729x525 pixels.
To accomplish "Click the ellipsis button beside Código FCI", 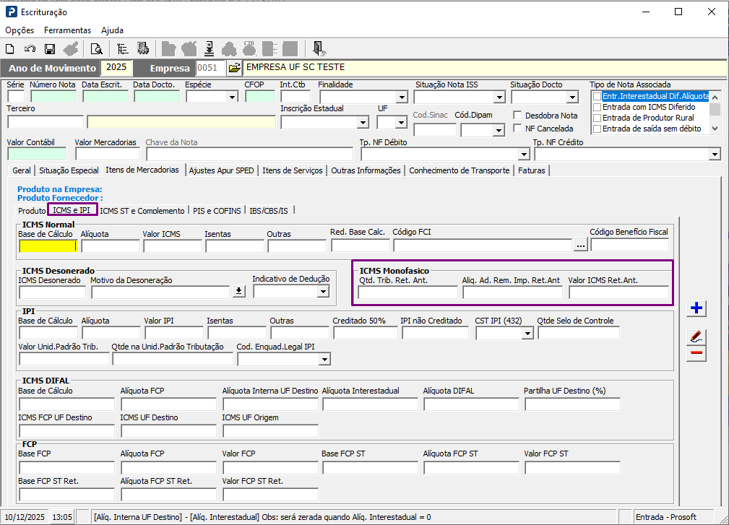I will (581, 245).
